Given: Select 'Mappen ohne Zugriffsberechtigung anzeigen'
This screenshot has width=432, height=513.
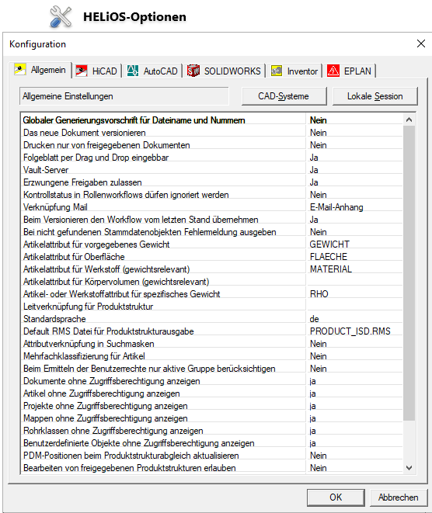Looking at the screenshot, I should tap(212, 418).
